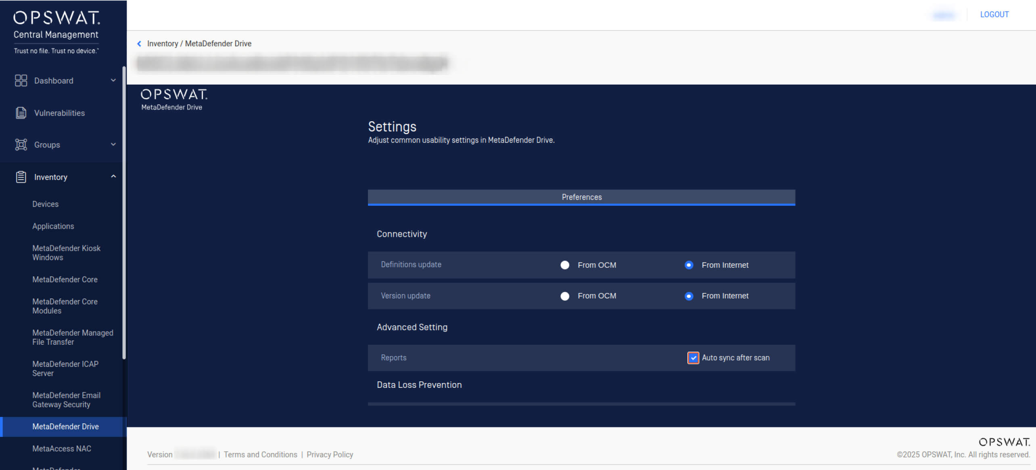
Task: Click the Dashboard grid icon
Action: (21, 81)
